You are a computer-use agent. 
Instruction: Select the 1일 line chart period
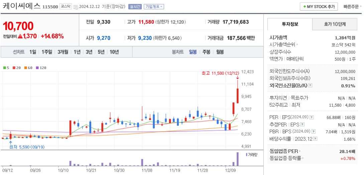[x=33, y=52]
